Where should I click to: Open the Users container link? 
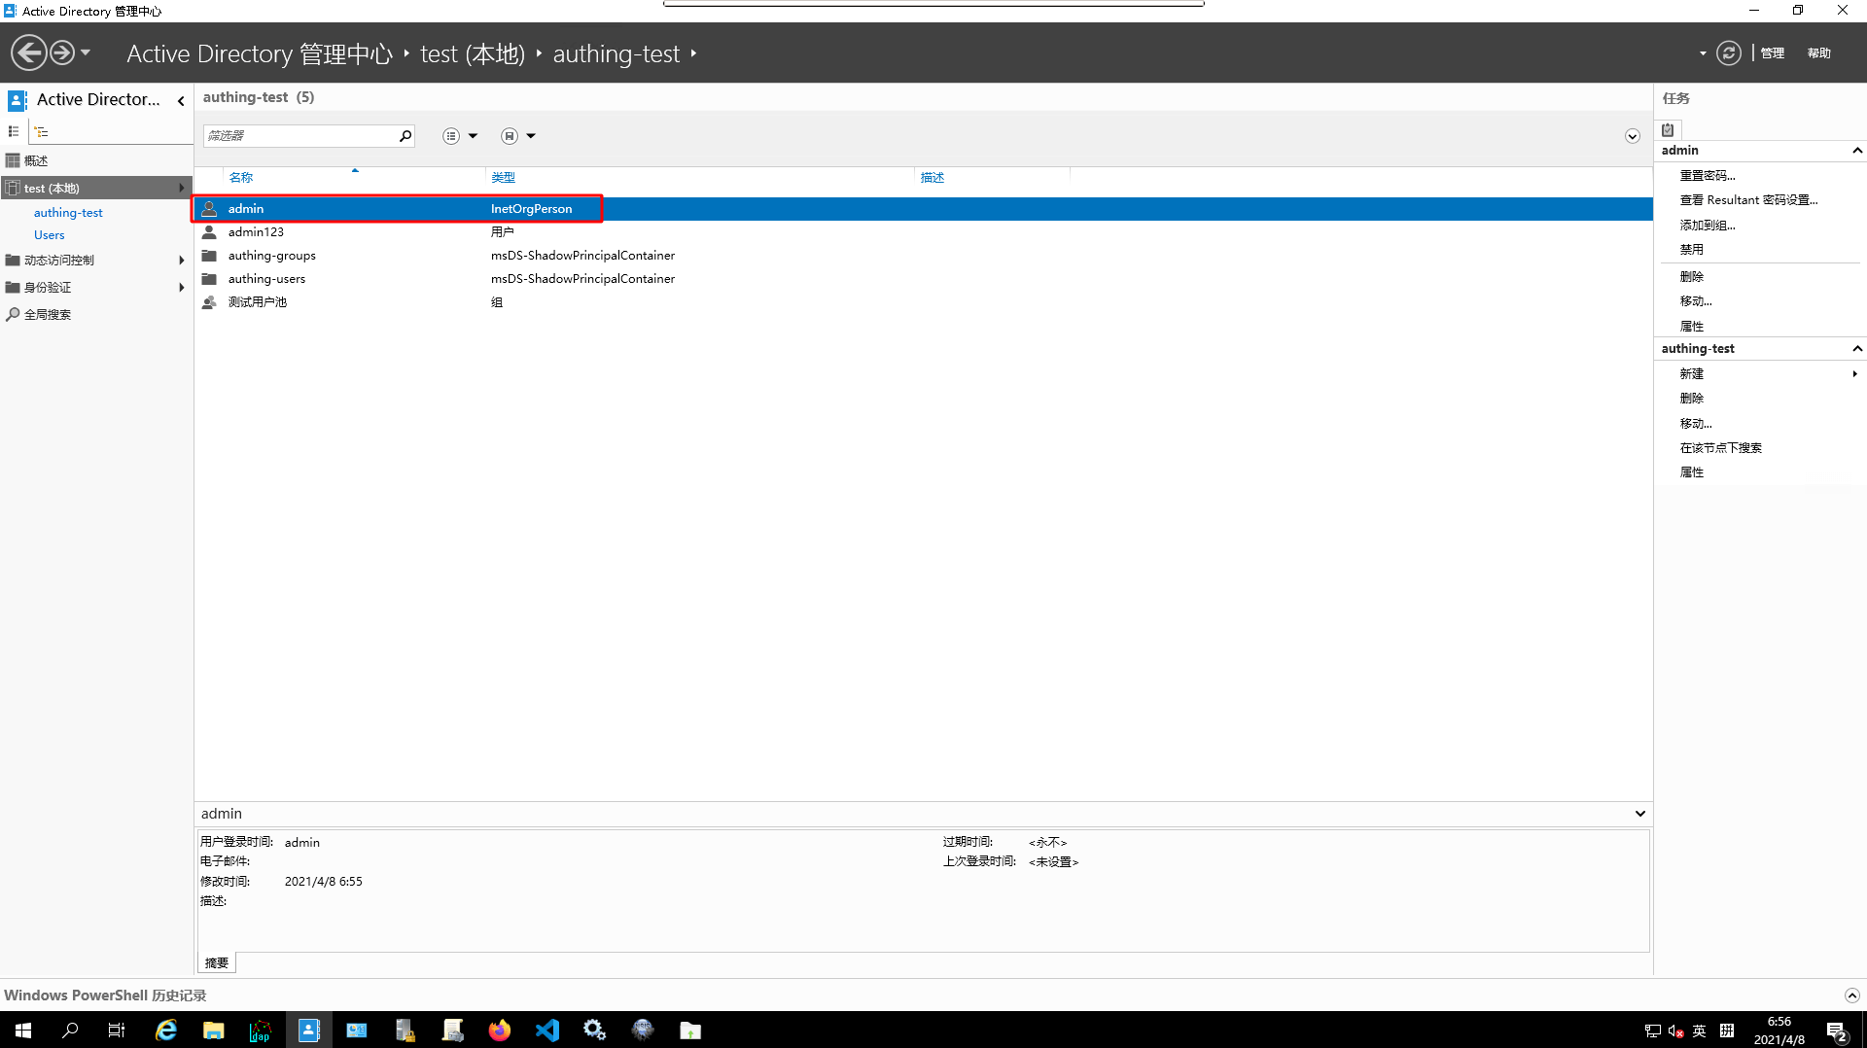pos(49,235)
